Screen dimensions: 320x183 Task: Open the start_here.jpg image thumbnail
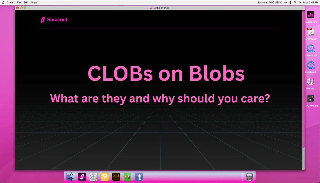pos(311,98)
